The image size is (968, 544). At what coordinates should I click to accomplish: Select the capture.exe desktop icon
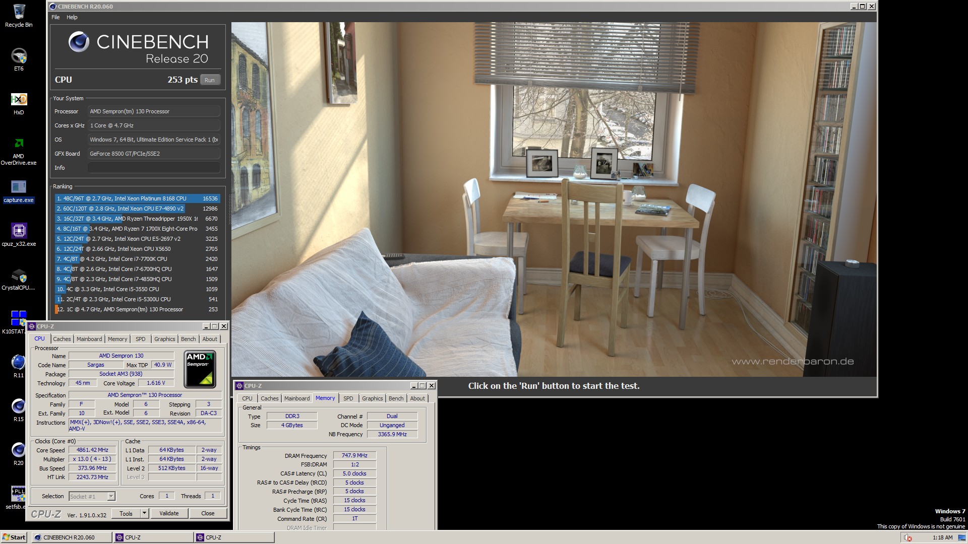tap(19, 191)
